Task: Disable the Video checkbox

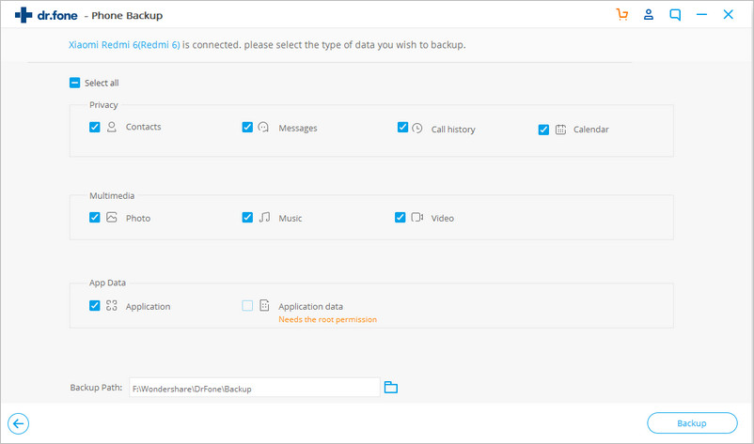Action: (x=401, y=217)
